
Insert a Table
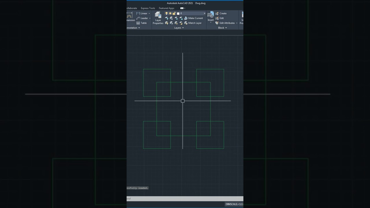[x=142, y=23]
